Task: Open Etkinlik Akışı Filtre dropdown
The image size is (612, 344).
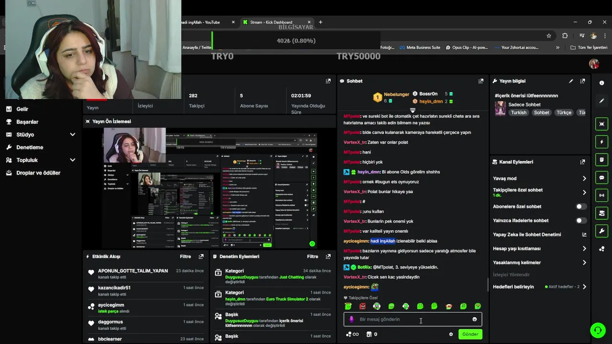Action: pos(185,257)
